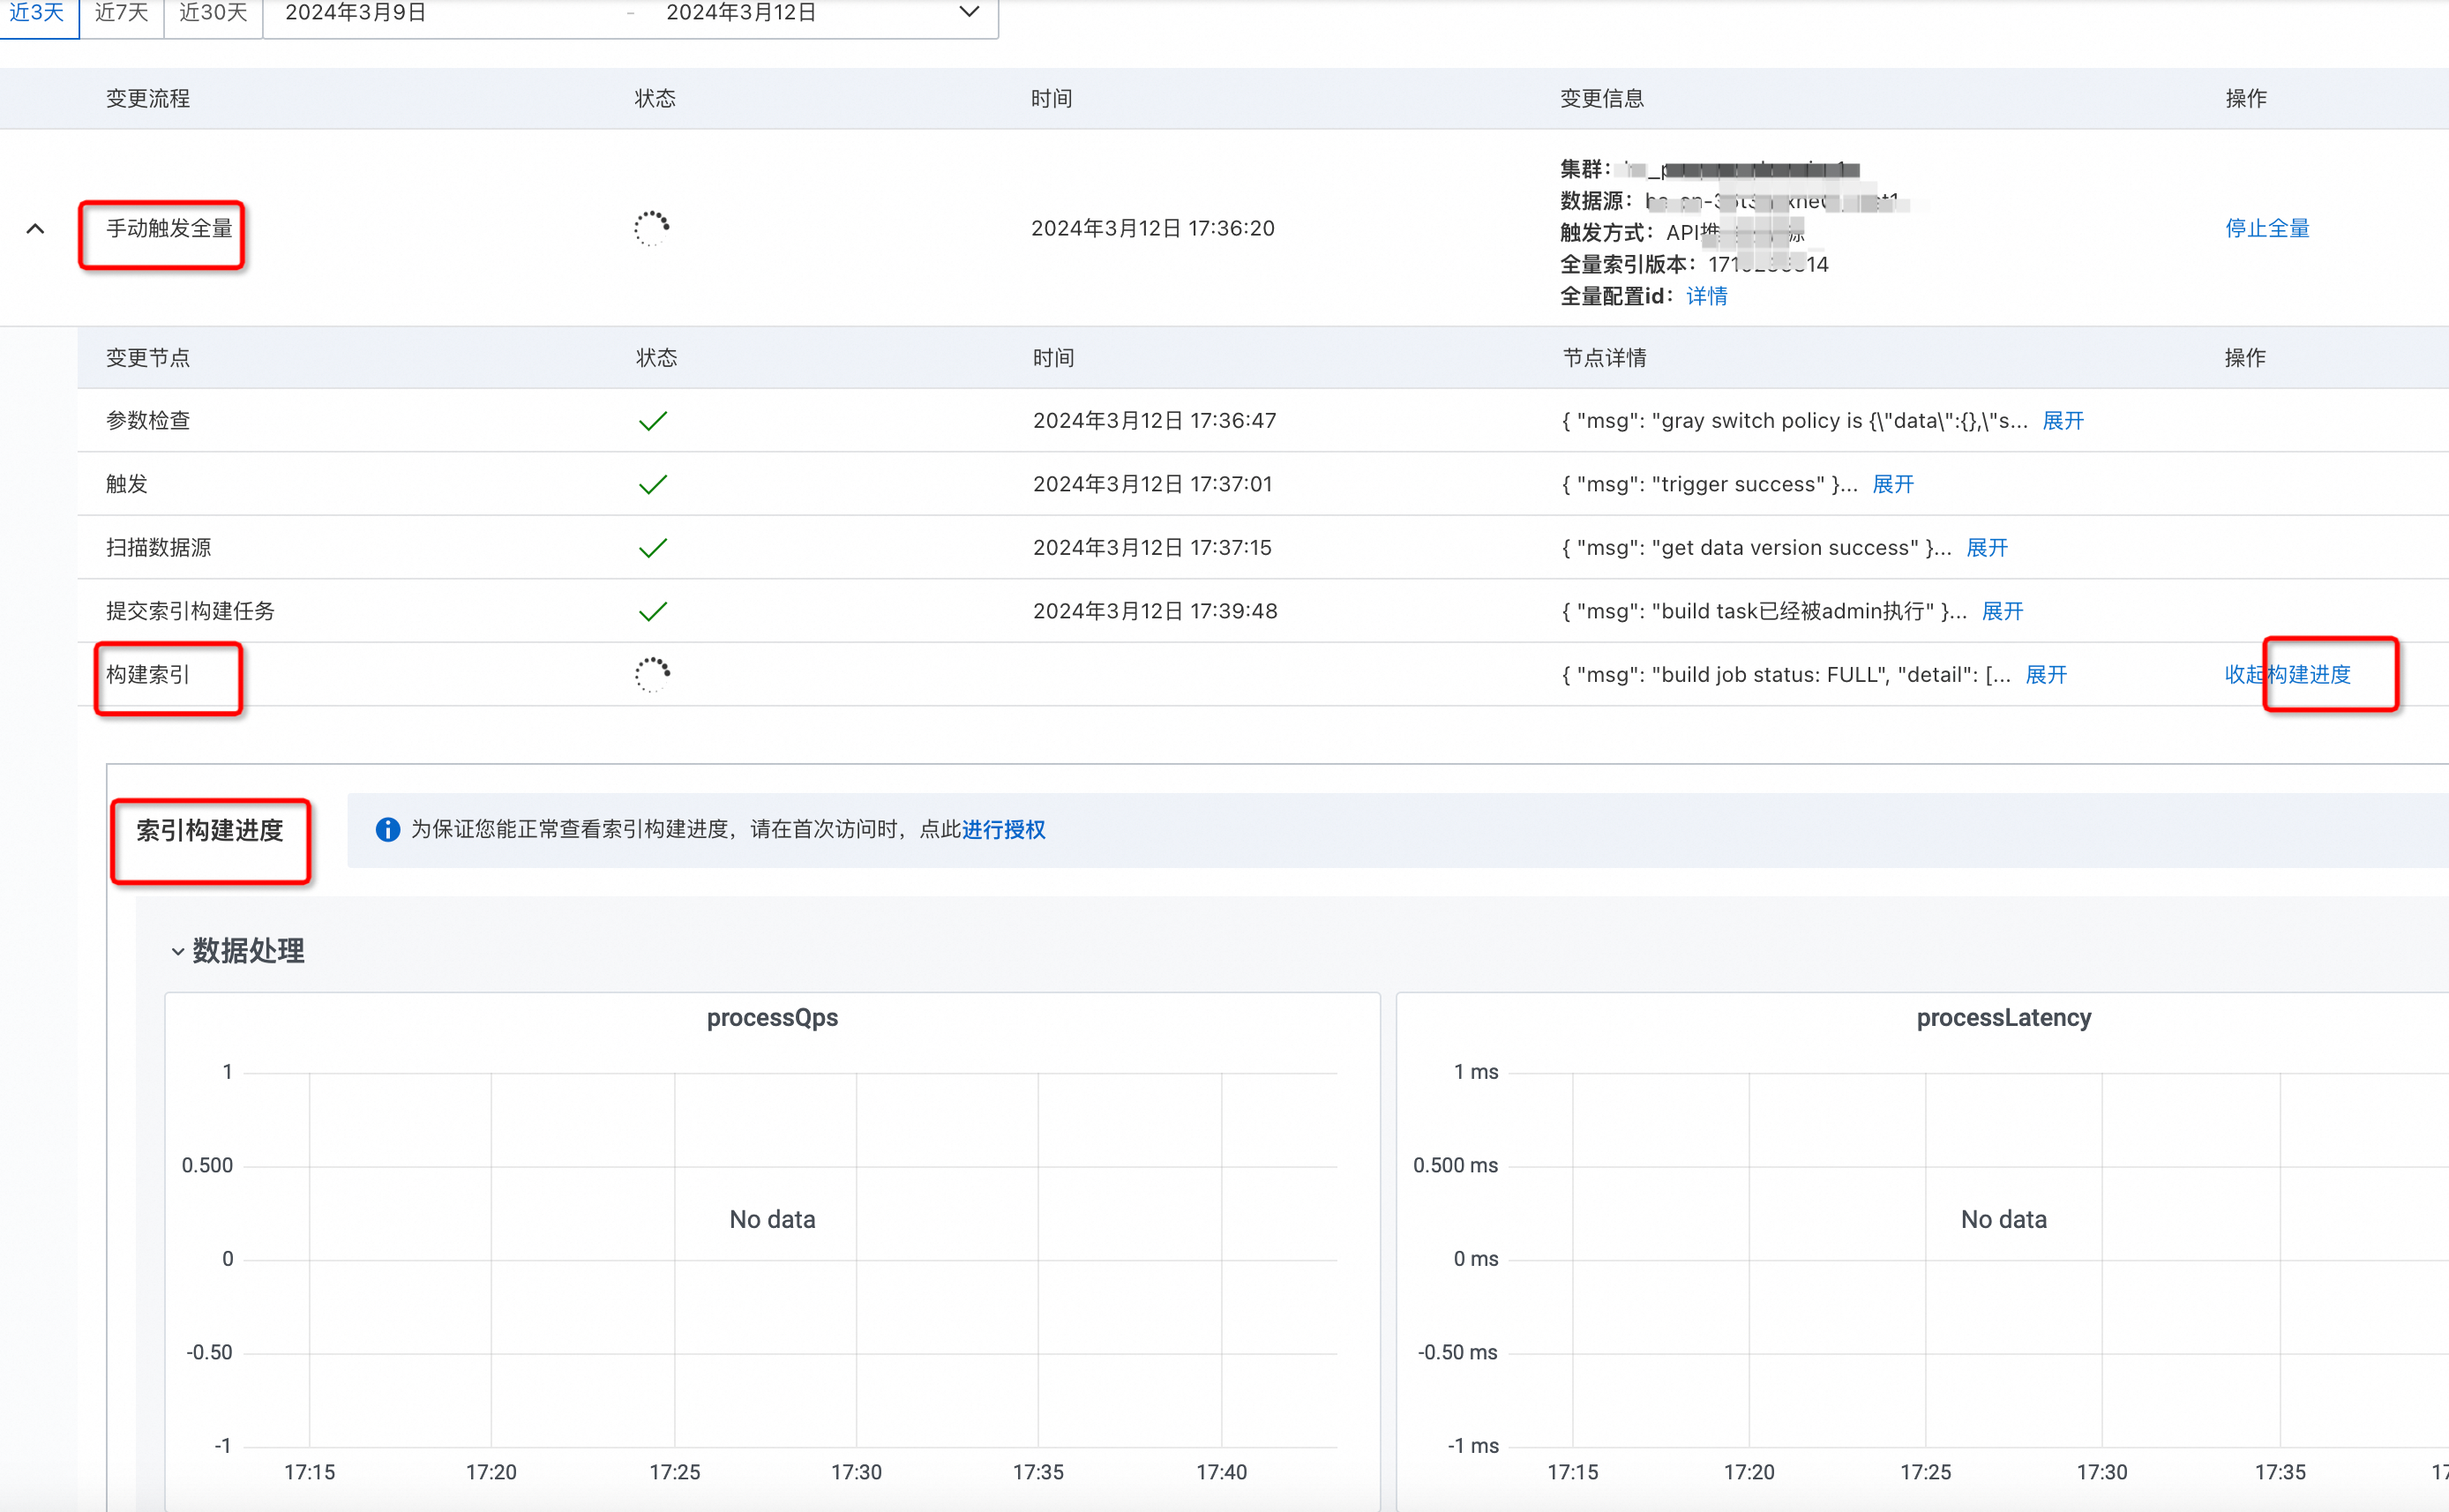This screenshot has height=1512, width=2449.
Task: Collapse the 手动触发全量 row chevron
Action: [x=35, y=229]
